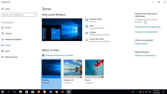
Task: Click the Fondo picture icon
Action: coord(3,27)
